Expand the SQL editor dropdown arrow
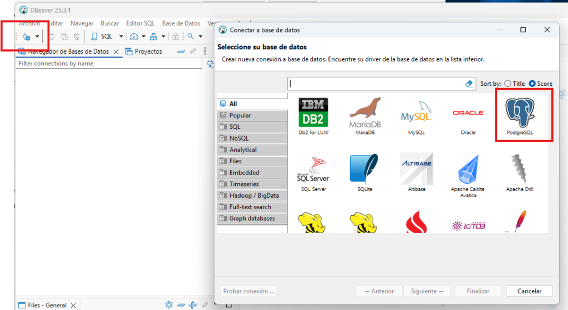Screen dimensions: 568x310 tap(121, 37)
